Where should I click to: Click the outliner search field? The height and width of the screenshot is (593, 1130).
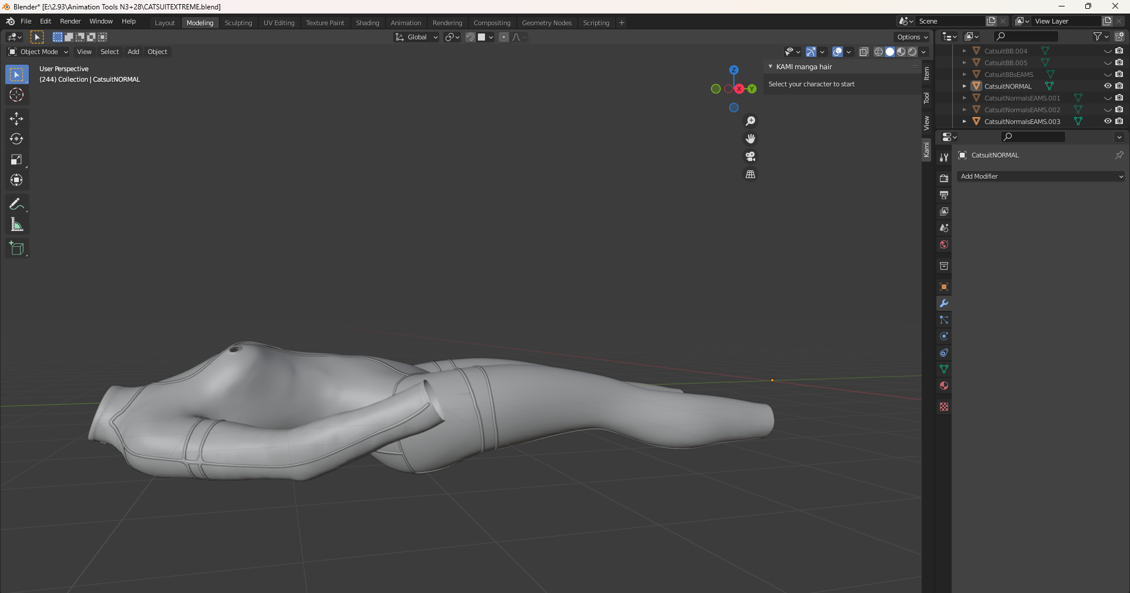click(x=1025, y=36)
